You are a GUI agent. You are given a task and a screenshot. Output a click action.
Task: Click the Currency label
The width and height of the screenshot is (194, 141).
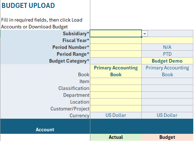pos(79,115)
